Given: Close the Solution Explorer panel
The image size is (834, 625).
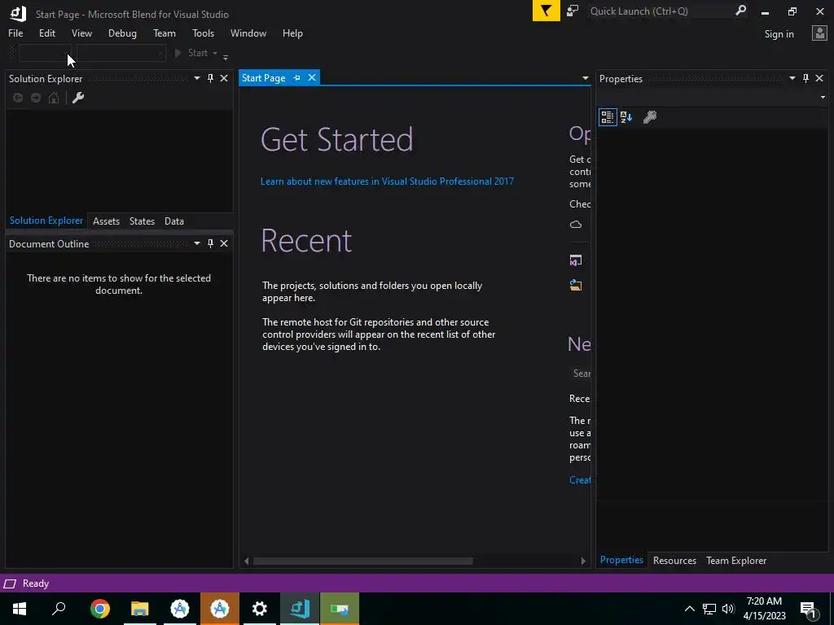Looking at the screenshot, I should (x=224, y=79).
